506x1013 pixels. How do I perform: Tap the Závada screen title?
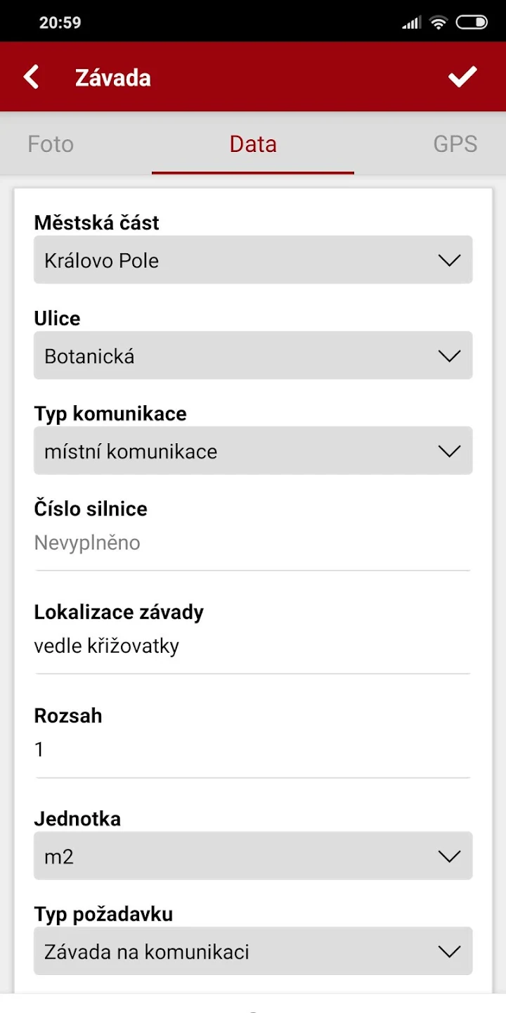click(113, 77)
